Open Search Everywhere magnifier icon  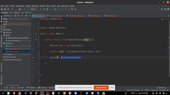(162, 9)
